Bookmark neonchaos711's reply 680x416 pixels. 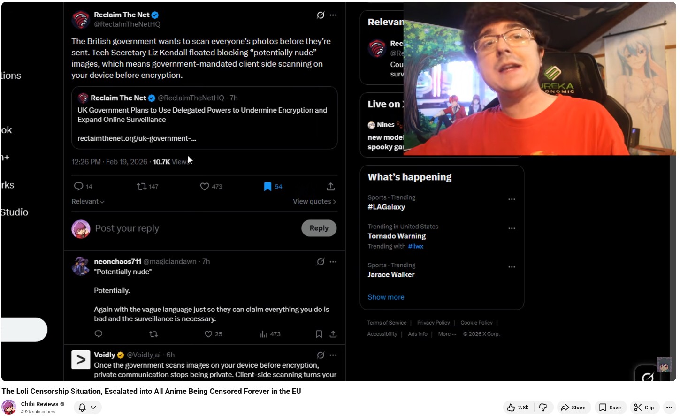pos(319,334)
